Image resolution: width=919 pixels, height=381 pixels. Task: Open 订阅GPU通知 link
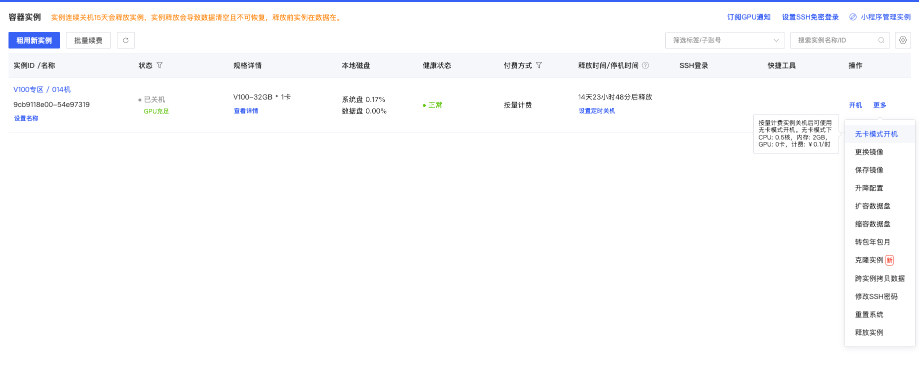[x=749, y=17]
